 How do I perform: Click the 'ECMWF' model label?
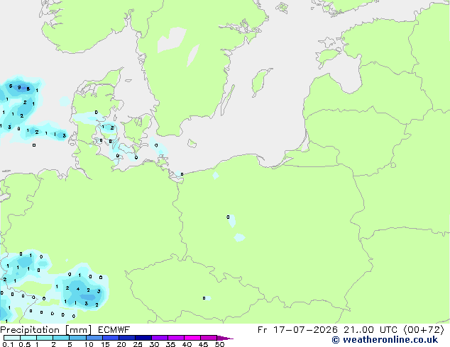[x=114, y=330]
